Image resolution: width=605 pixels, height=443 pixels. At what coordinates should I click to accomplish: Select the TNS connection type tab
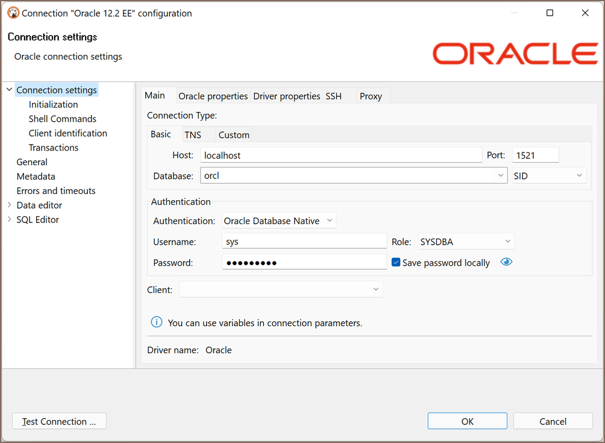tap(193, 134)
